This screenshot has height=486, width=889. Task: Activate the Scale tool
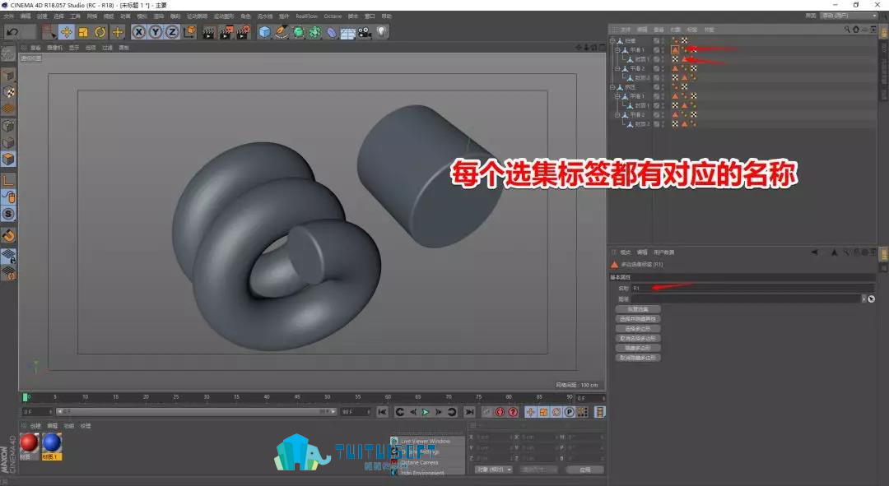click(x=83, y=32)
